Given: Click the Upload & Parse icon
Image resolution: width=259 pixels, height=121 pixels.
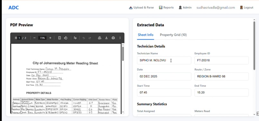Looking at the screenshot, I should click(x=131, y=8).
